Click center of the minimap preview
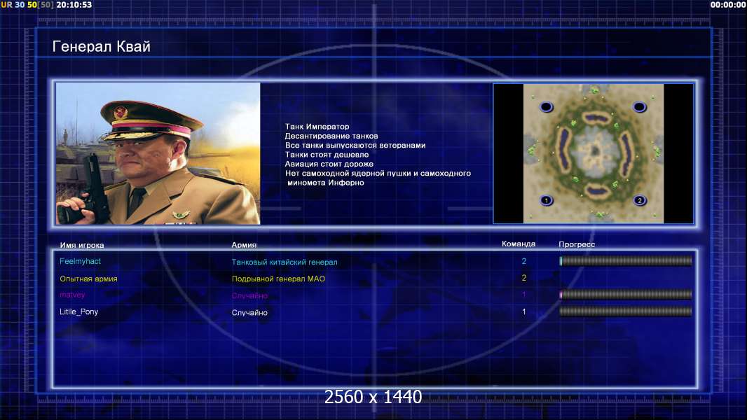 coord(593,153)
